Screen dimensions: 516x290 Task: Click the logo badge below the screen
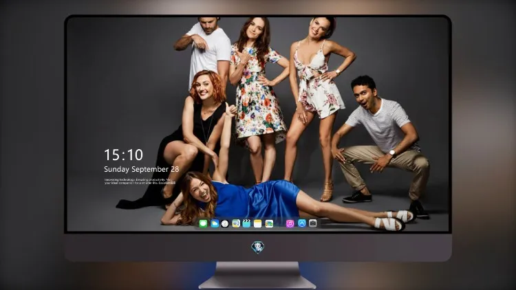click(x=258, y=247)
